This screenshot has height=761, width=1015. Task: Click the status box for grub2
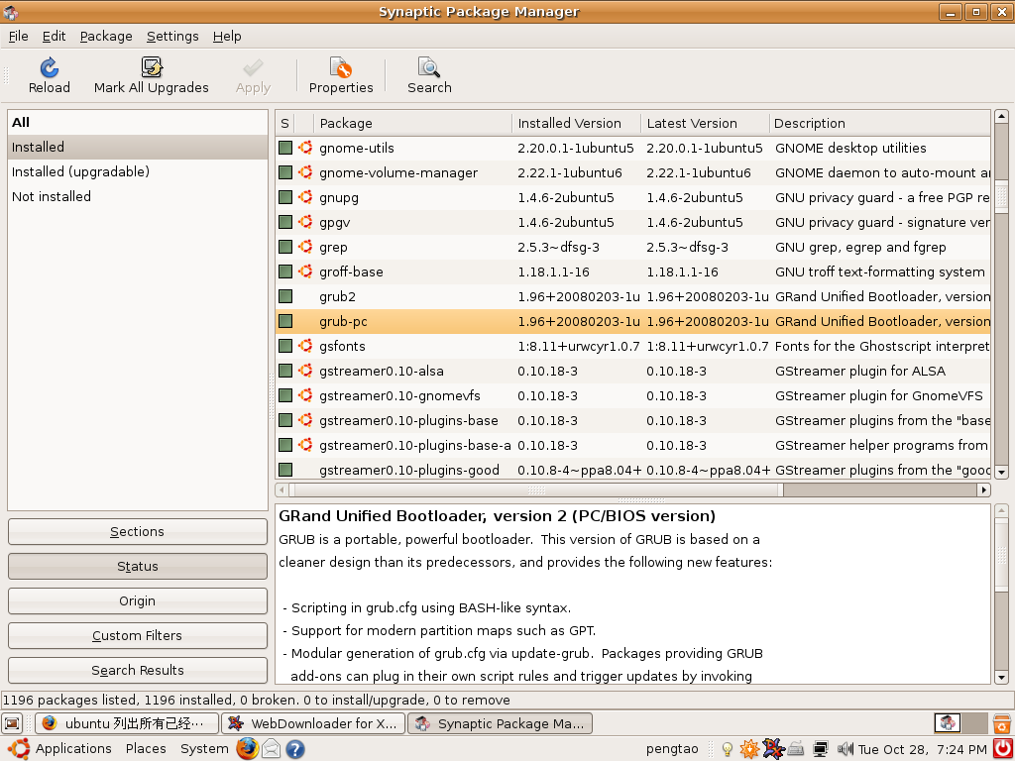coord(285,296)
